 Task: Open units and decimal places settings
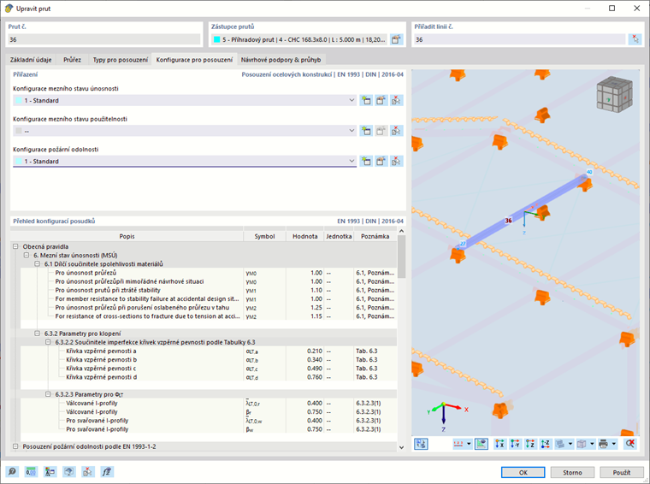click(31, 471)
